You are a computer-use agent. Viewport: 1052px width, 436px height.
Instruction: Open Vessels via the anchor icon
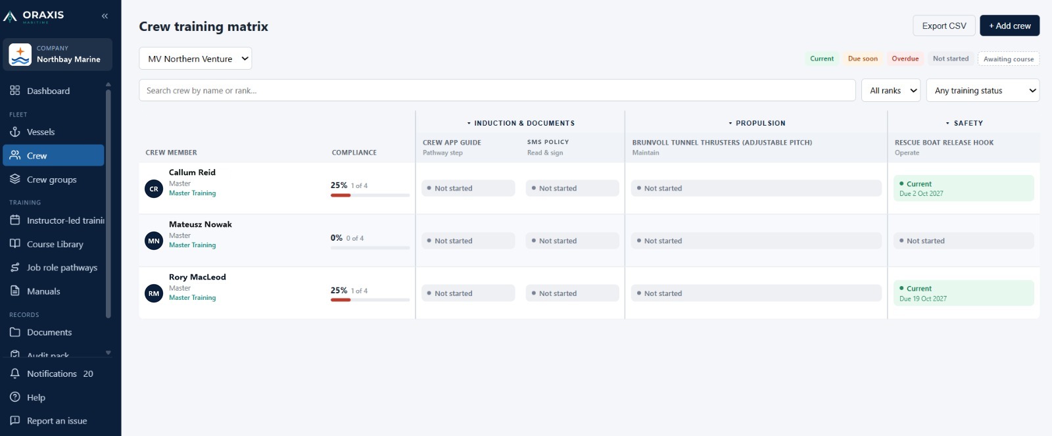(x=15, y=132)
